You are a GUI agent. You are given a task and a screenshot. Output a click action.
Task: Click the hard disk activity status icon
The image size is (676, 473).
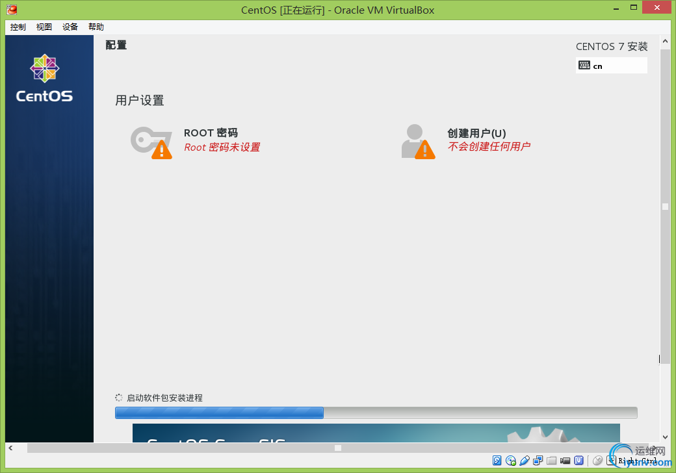click(497, 461)
